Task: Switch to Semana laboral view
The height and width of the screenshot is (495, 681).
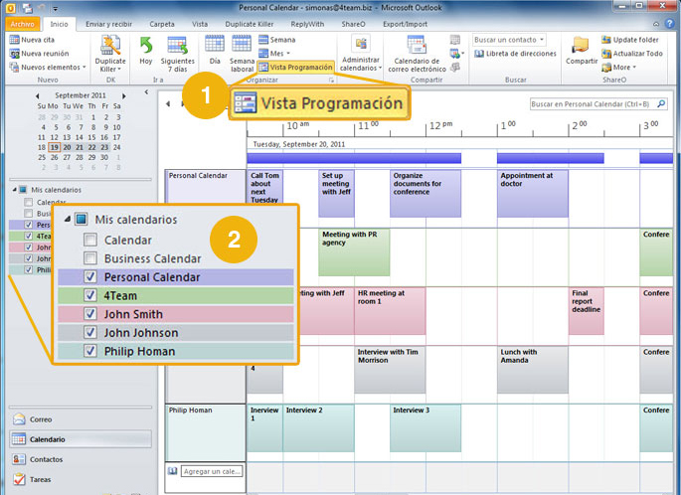Action: click(242, 55)
